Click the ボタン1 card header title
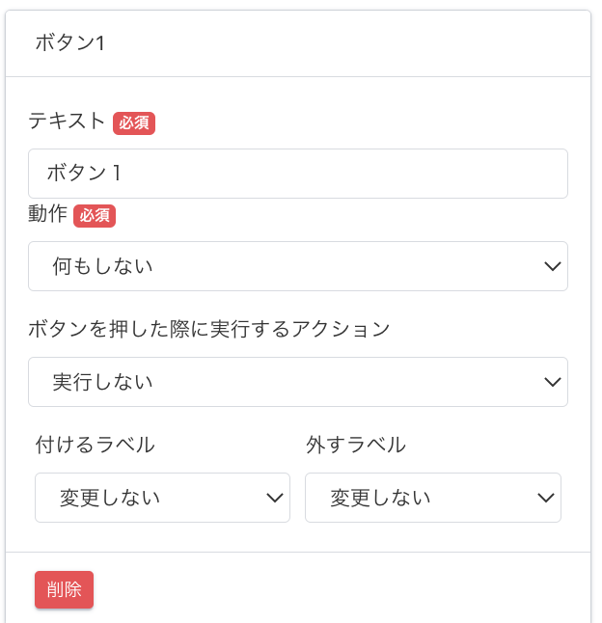Screen dimensions: 602x623 [x=69, y=43]
